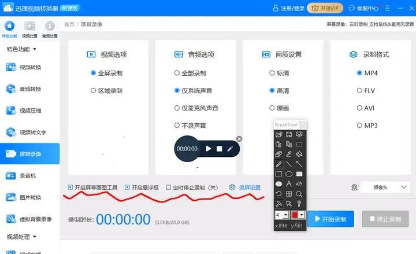Switch to the 音频处理 top tab
Screen dimensions: 416x254
tap(50, 30)
